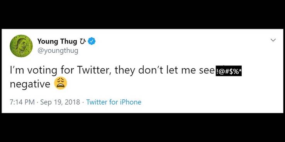Click the word "negative" in the tweet
This screenshot has width=285, height=142.
click(x=30, y=84)
